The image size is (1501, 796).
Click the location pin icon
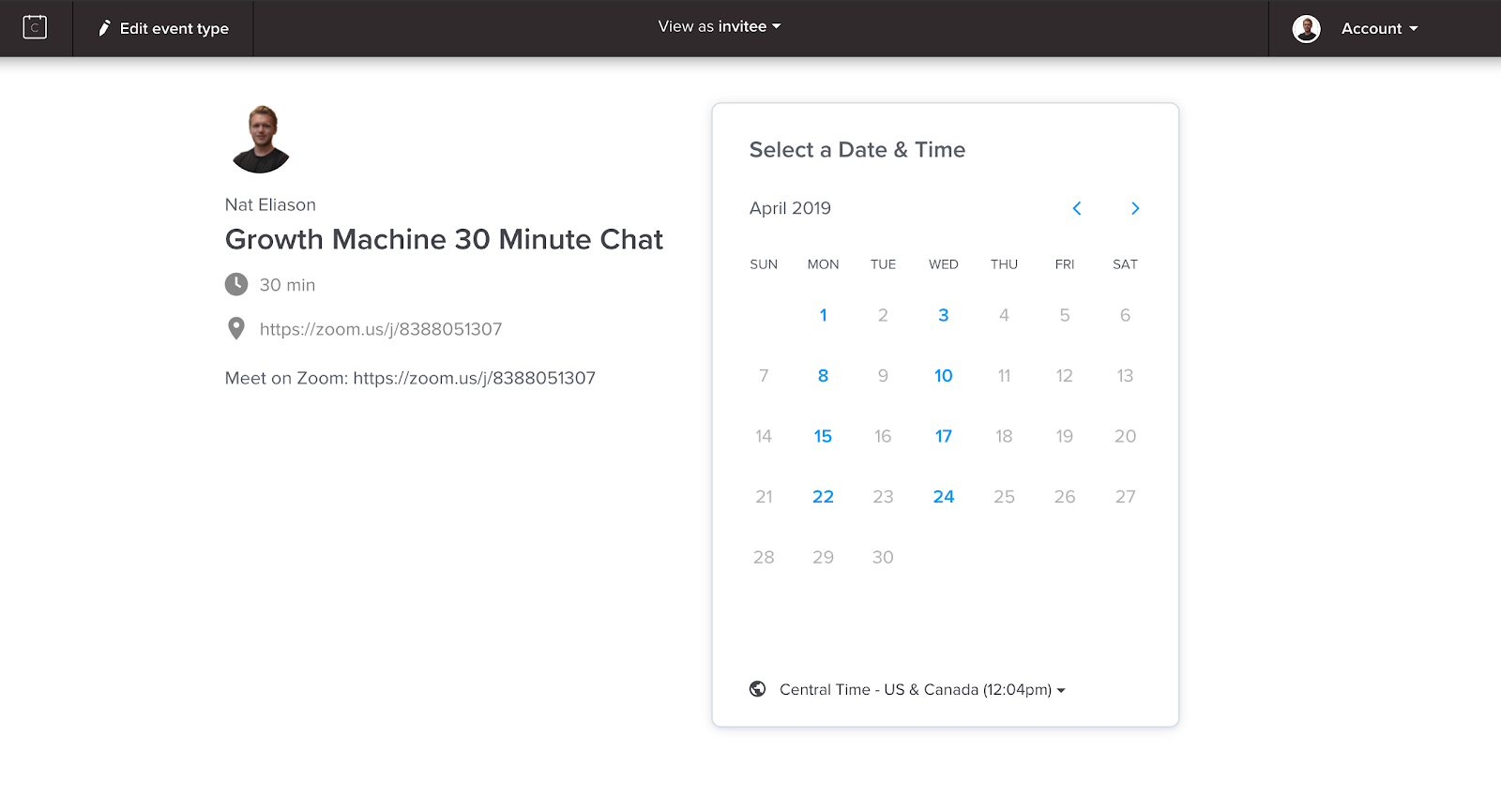[236, 328]
